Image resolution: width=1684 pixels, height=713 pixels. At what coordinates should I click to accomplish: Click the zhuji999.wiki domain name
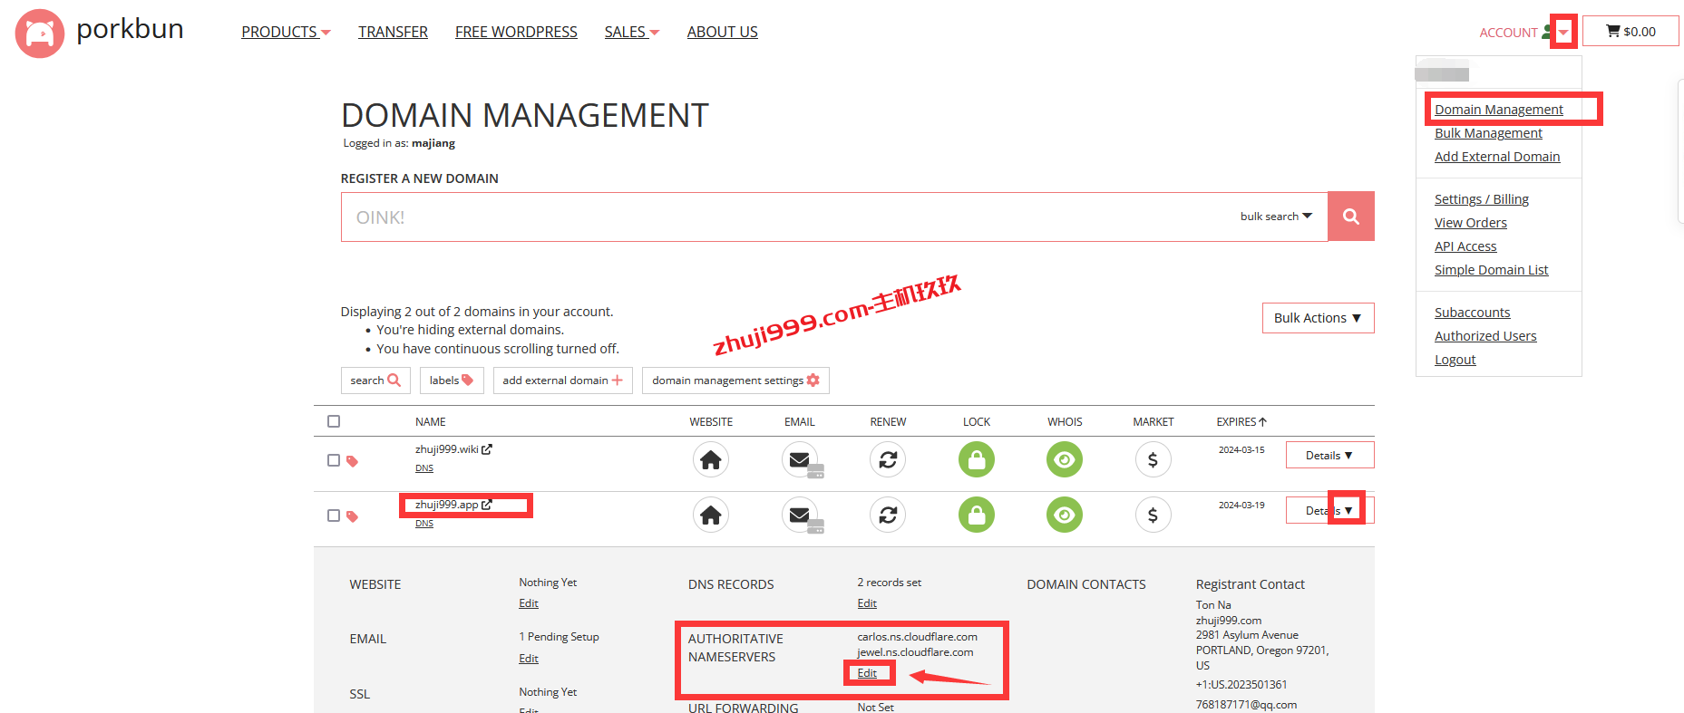coord(447,449)
